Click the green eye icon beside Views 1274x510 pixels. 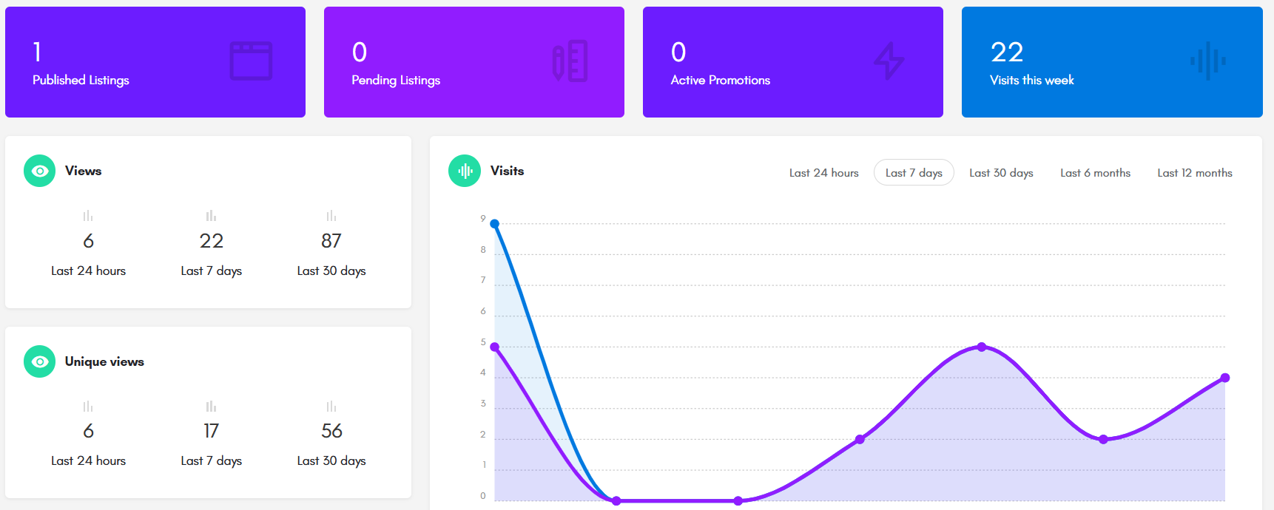click(x=40, y=171)
